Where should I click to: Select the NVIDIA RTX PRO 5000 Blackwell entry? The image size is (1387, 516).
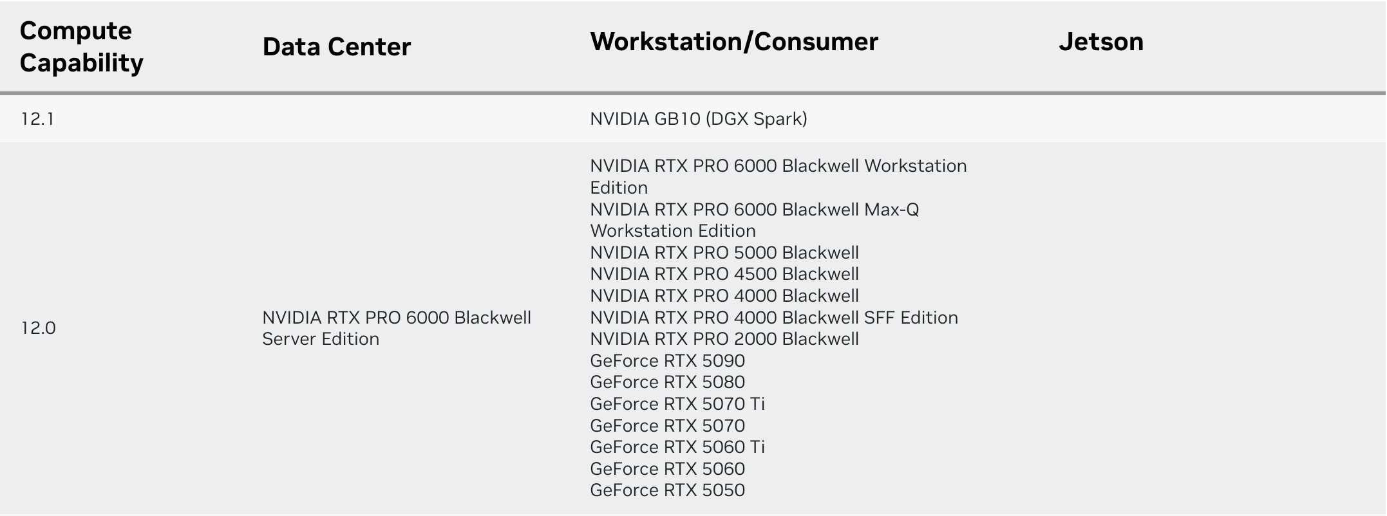724,253
